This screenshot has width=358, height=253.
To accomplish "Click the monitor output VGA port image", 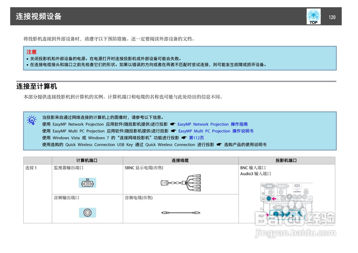I will click(88, 183).
